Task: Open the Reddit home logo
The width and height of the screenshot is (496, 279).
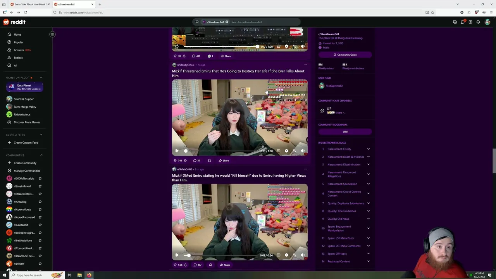Action: click(14, 22)
